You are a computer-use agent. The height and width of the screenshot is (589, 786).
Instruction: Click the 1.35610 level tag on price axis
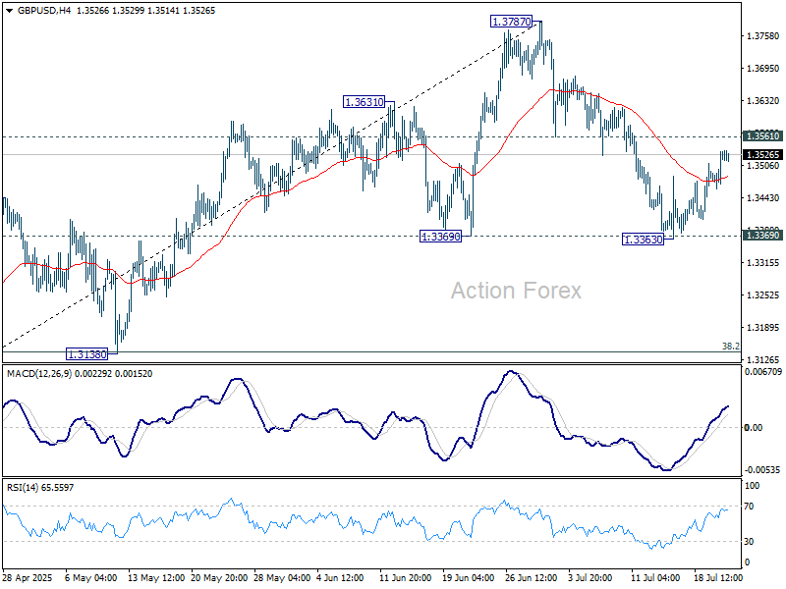(x=763, y=136)
